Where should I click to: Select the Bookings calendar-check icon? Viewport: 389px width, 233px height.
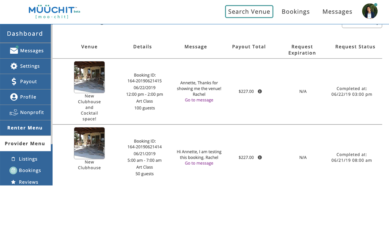pyautogui.click(x=13, y=170)
